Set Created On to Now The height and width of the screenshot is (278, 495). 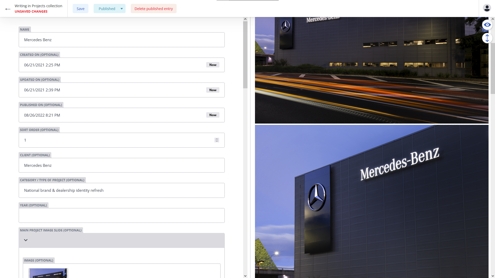[213, 65]
